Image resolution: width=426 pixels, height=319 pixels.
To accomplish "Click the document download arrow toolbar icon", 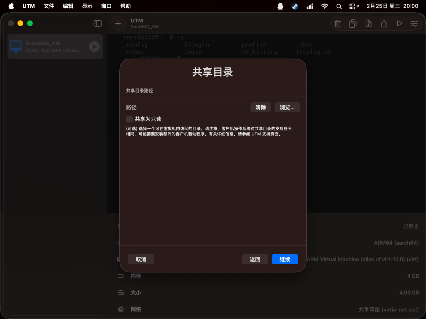I will (369, 24).
